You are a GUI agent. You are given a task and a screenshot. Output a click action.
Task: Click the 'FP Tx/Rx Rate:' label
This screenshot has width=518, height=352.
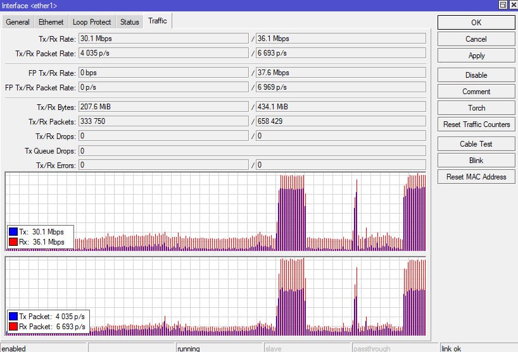(x=52, y=73)
